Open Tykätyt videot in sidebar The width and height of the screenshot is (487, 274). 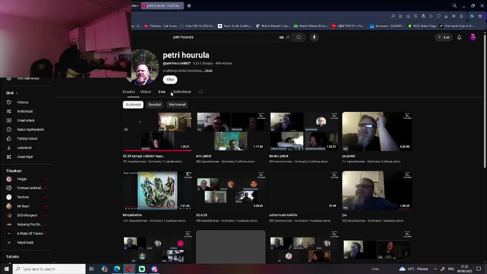coord(27,139)
